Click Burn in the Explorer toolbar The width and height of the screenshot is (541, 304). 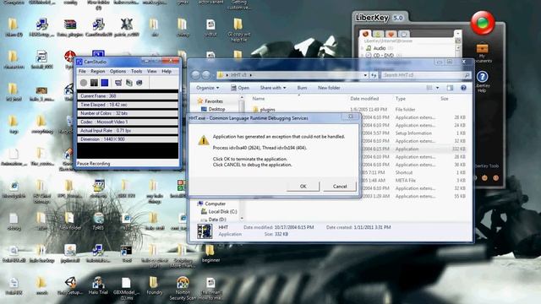coord(302,88)
